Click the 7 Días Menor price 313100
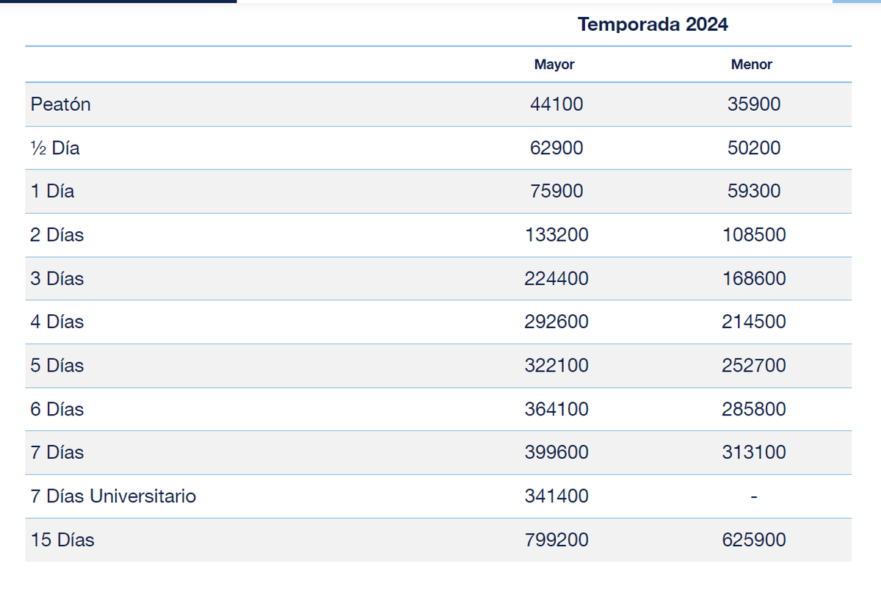This screenshot has height=594, width=881. tap(754, 452)
